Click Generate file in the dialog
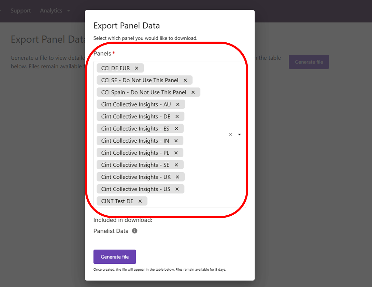The width and height of the screenshot is (372, 287). (x=115, y=257)
